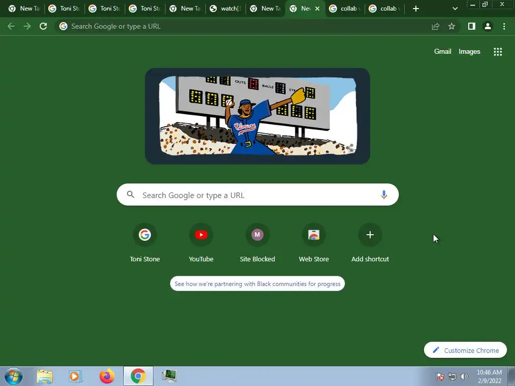The height and width of the screenshot is (386, 515).
Task: Open the side panel icon
Action: (472, 26)
